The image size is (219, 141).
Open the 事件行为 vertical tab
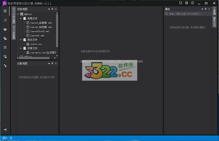[x=214, y=22]
